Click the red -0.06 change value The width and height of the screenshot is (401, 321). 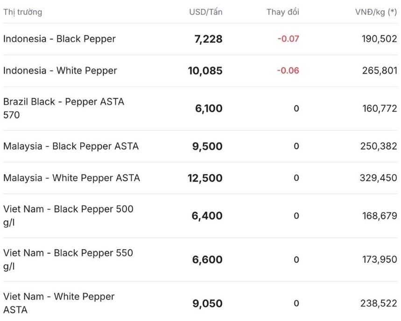coord(288,70)
